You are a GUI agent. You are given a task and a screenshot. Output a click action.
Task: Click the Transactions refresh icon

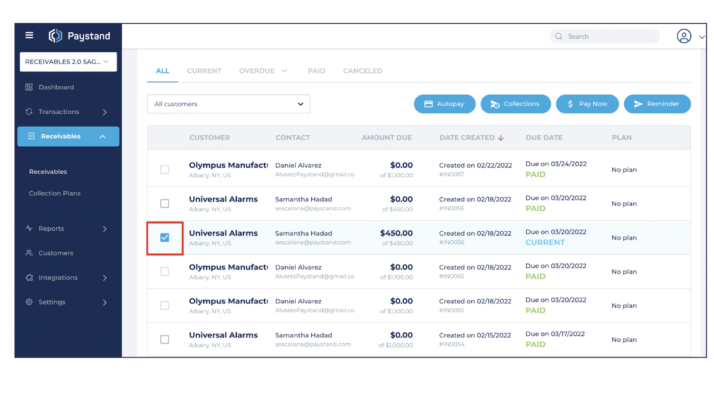(29, 112)
